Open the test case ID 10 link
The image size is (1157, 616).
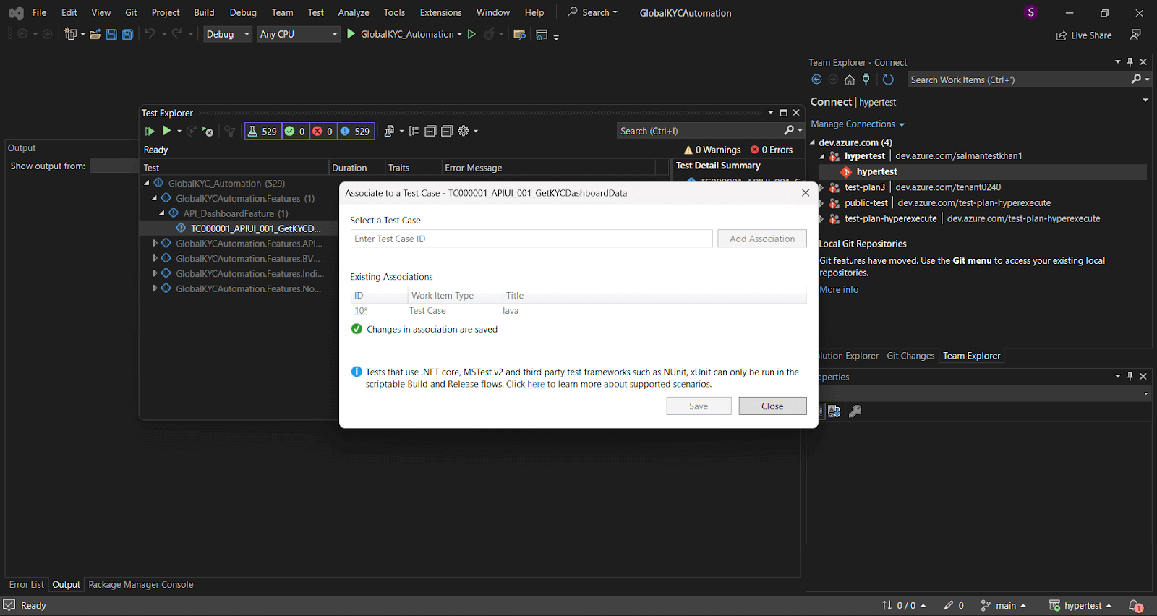[x=360, y=311]
